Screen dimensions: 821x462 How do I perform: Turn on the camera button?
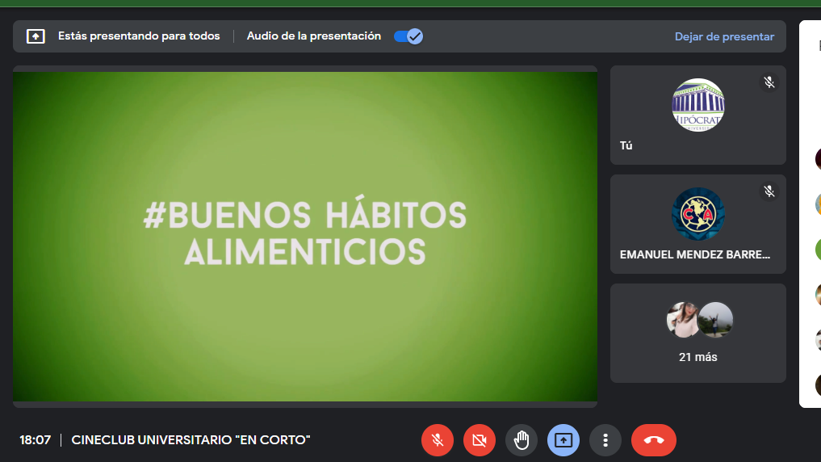479,440
